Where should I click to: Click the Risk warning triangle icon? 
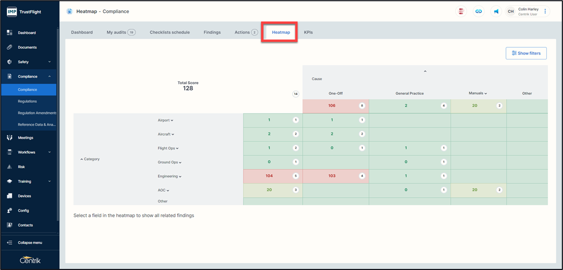[x=10, y=167]
